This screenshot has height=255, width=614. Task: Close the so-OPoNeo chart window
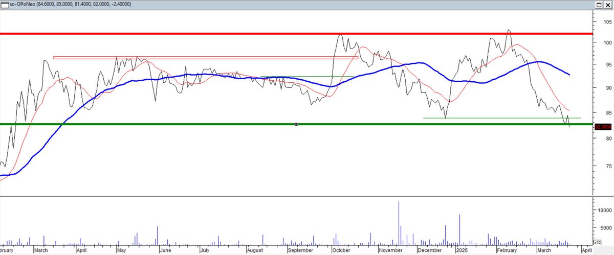coord(608,4)
